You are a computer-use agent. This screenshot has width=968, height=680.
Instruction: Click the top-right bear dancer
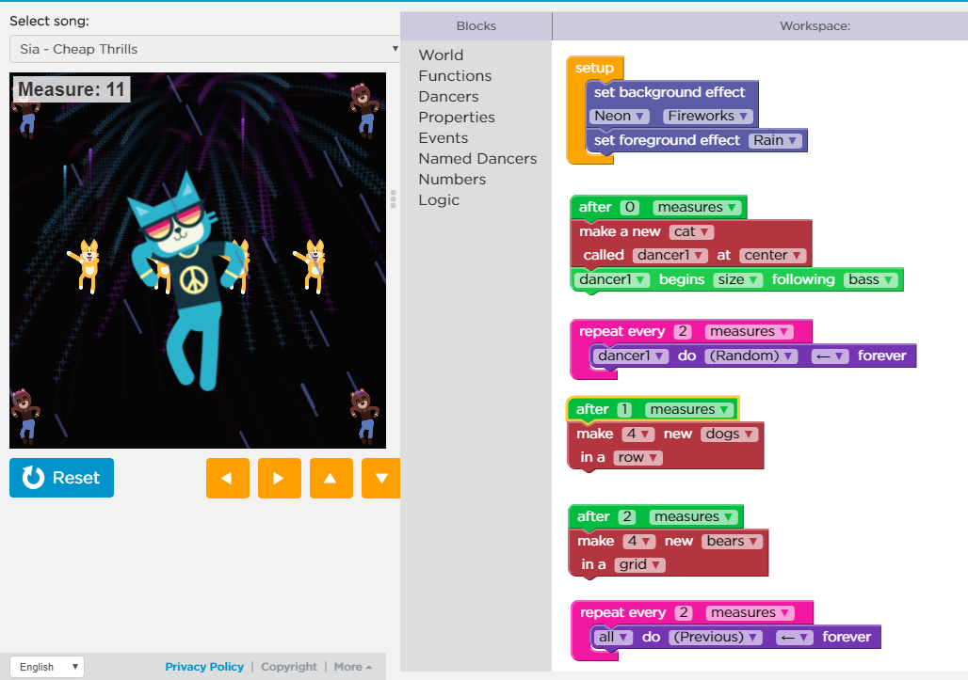pyautogui.click(x=364, y=111)
